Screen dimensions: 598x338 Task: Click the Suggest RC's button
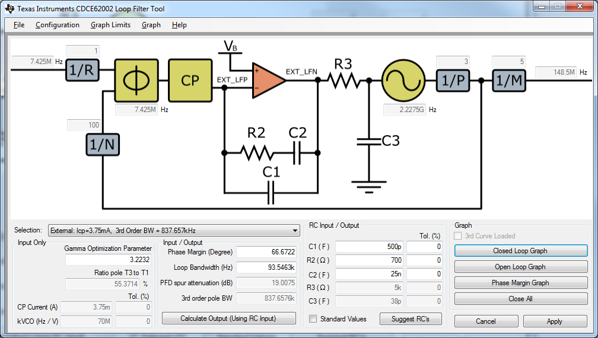pos(411,319)
